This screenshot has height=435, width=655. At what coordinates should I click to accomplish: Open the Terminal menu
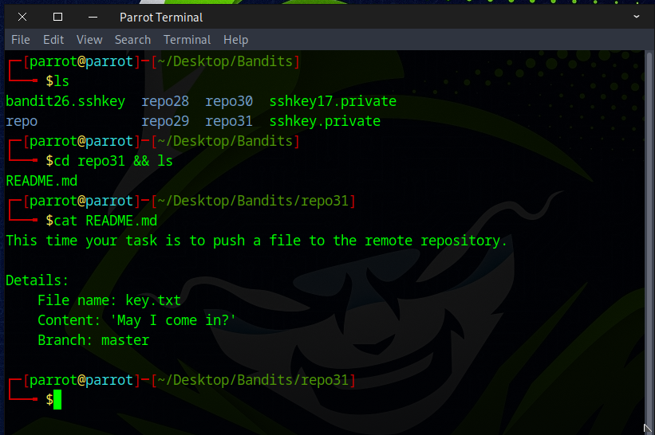coord(187,40)
